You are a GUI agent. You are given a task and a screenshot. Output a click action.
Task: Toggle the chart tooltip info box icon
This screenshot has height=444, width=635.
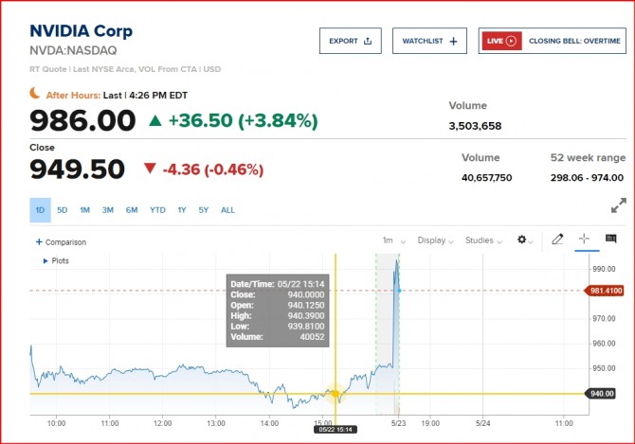[610, 240]
